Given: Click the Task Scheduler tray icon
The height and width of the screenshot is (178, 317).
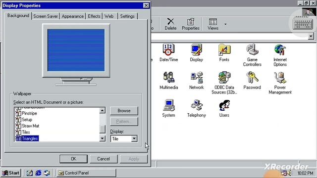Looking at the screenshot, I should pyautogui.click(x=284, y=173).
